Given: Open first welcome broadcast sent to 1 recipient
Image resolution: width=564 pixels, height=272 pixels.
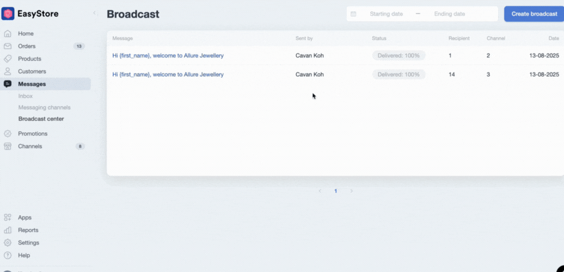Looking at the screenshot, I should (x=168, y=55).
